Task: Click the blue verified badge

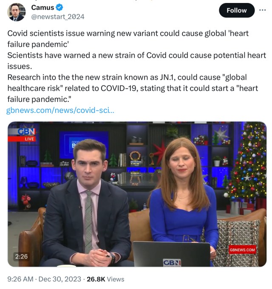Action: coord(59,8)
